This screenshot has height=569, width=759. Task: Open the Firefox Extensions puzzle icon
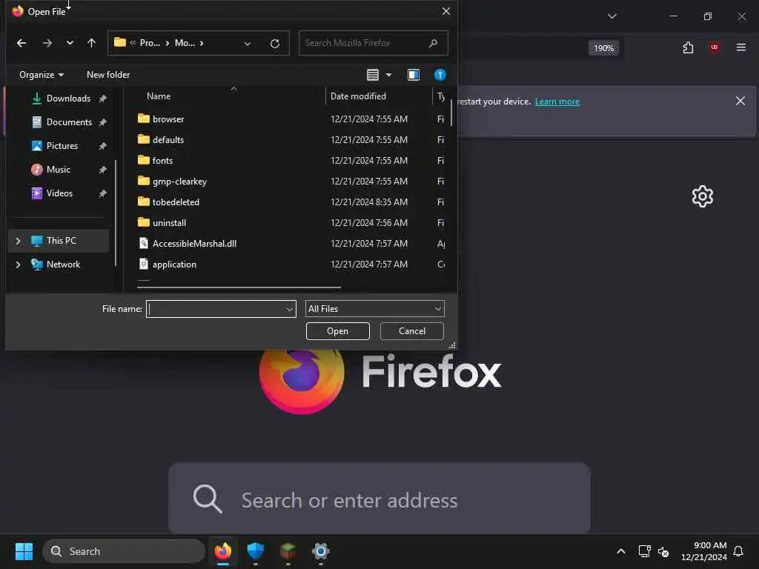(688, 47)
